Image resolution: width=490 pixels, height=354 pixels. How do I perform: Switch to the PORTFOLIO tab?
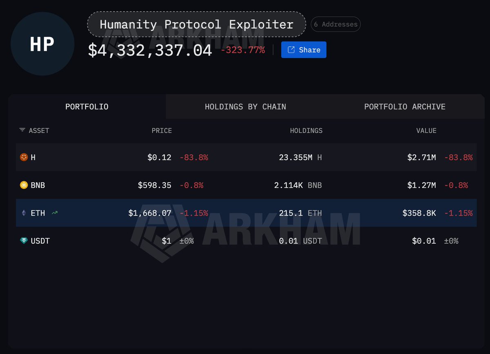(87, 107)
